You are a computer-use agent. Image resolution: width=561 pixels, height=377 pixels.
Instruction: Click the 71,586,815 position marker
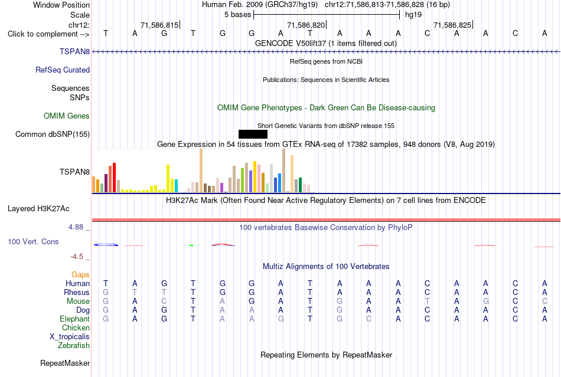(160, 25)
